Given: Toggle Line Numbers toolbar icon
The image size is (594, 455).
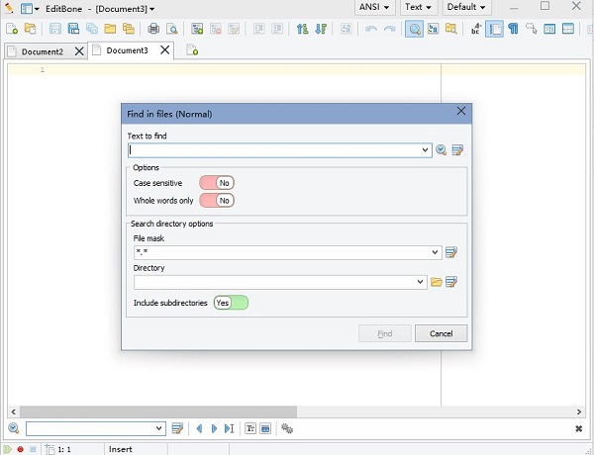Looking at the screenshot, I should coord(494,29).
